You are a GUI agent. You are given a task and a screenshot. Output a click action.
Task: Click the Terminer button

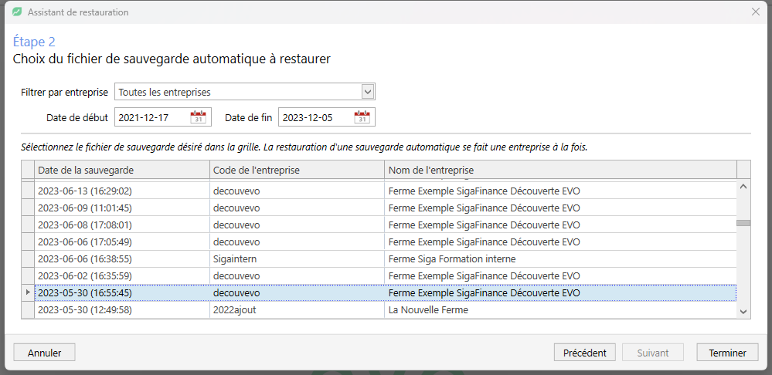click(x=727, y=353)
